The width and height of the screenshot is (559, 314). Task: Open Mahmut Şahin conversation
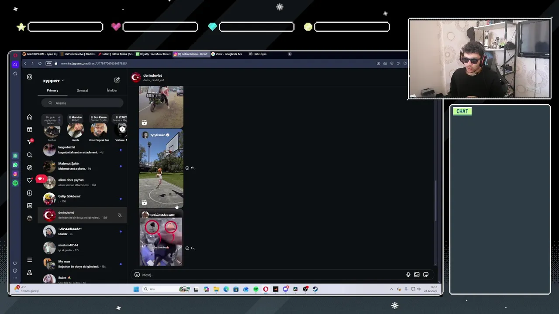[83, 166]
